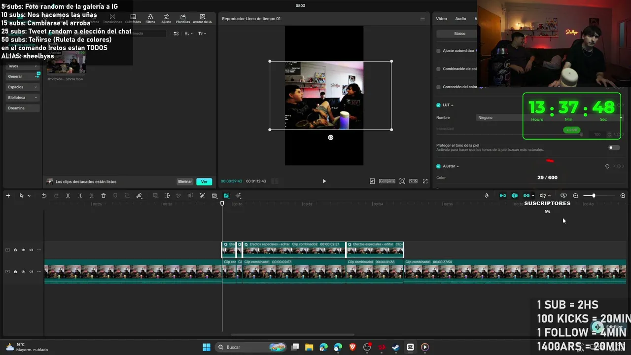Hide the upper effects track with eye icon
Screen dimensions: 631x355
click(x=23, y=250)
